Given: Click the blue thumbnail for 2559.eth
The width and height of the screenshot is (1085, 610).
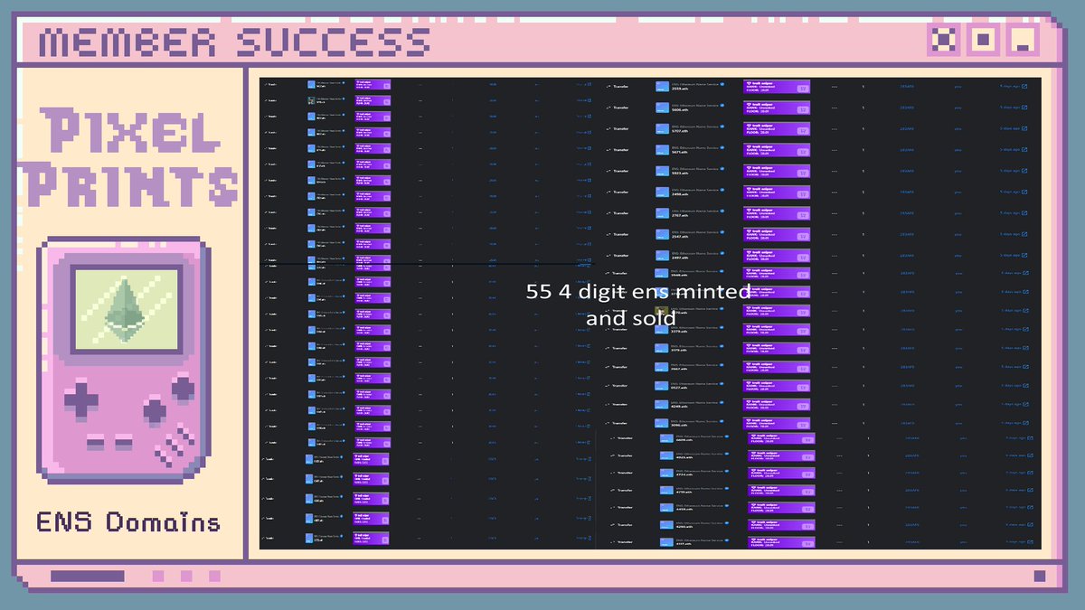Looking at the screenshot, I should (662, 86).
